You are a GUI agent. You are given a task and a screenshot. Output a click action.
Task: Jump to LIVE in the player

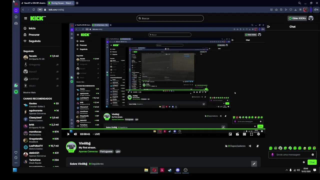click(x=96, y=134)
